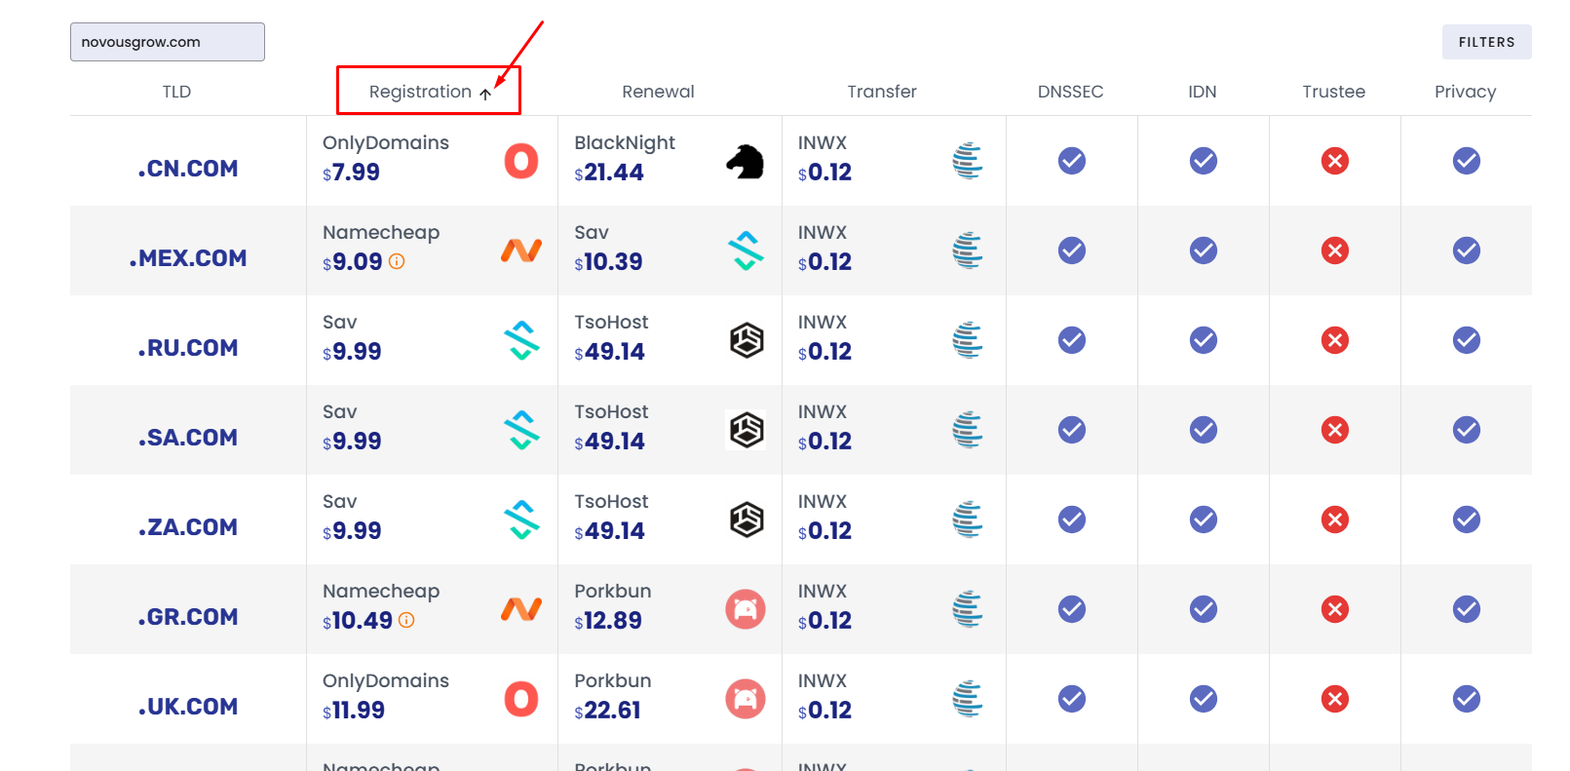The image size is (1570, 771).
Task: Sort table by Renewal column
Action: point(658,92)
